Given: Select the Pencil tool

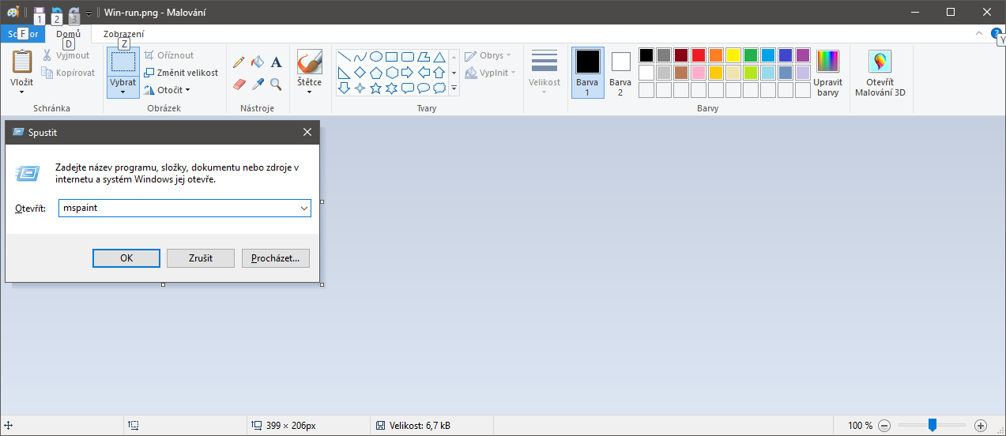Looking at the screenshot, I should pyautogui.click(x=239, y=62).
